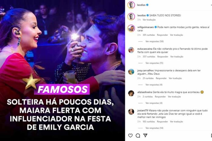View translation of leodias caption

point(149,20)
